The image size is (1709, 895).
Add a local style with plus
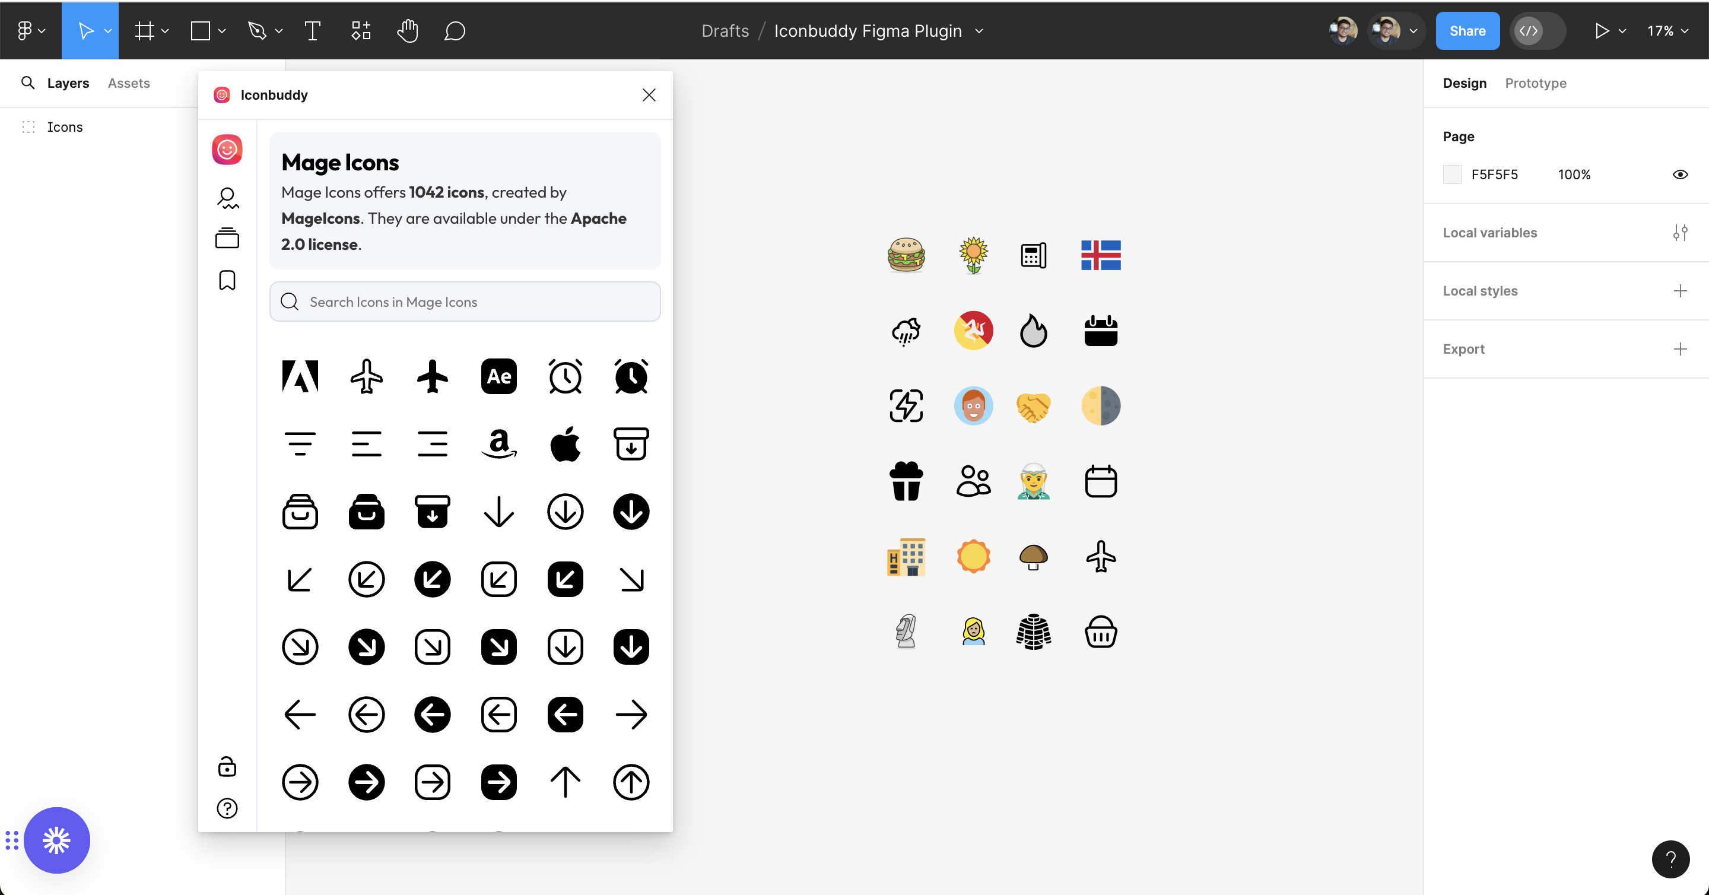tap(1680, 291)
